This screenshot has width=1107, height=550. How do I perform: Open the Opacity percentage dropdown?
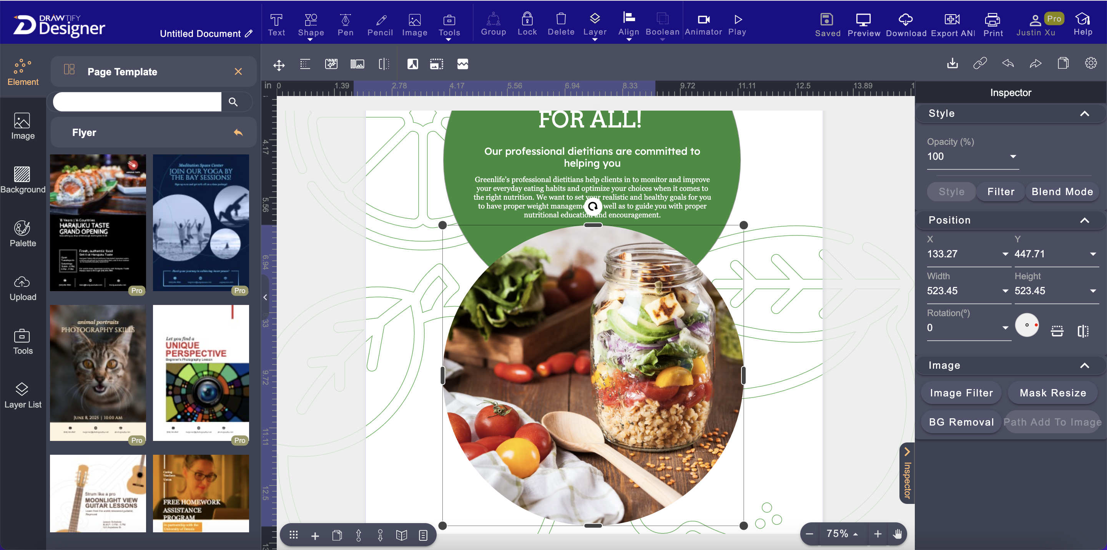tap(1013, 156)
